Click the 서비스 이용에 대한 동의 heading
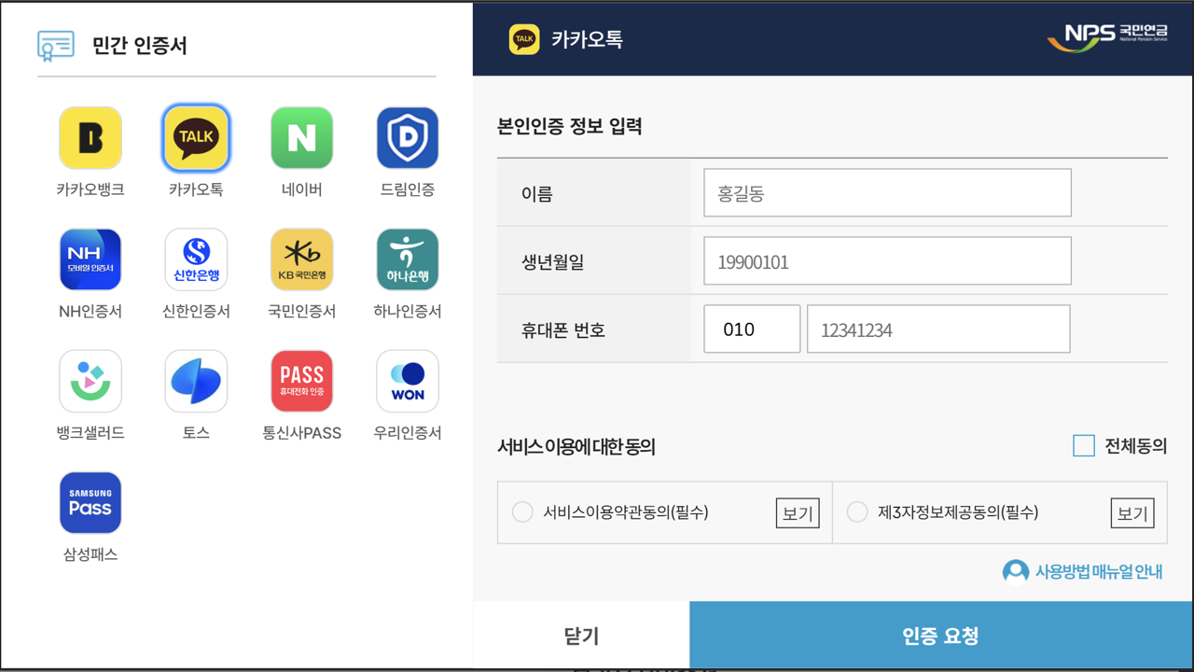The width and height of the screenshot is (1194, 672). (x=576, y=447)
